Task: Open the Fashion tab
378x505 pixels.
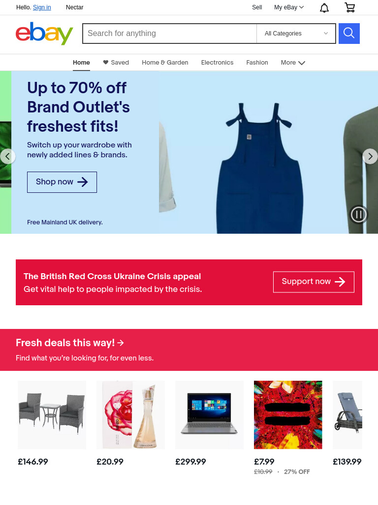Action: 257,63
